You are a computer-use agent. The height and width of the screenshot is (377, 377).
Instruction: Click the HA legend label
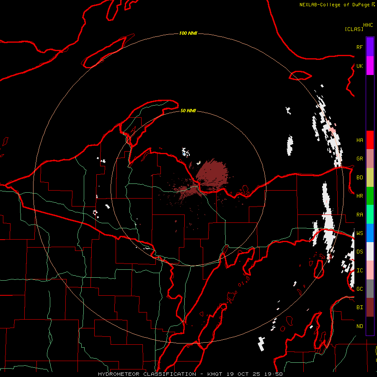[x=359, y=140]
